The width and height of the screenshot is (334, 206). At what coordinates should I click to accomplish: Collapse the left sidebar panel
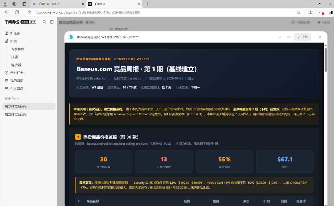click(x=52, y=22)
